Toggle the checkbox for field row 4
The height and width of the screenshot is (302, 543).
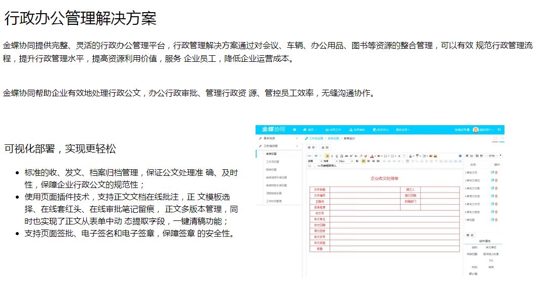click(x=468, y=196)
